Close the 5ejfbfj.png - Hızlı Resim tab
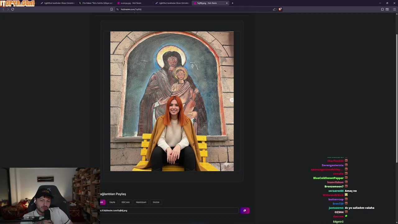The width and height of the screenshot is (398, 224). (227, 3)
